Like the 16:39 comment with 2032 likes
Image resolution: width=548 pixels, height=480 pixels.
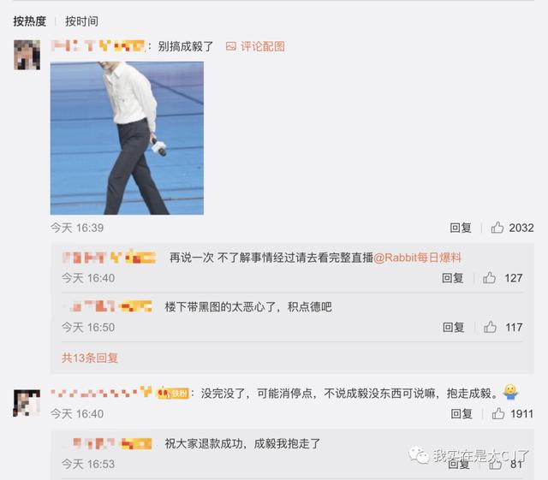coord(497,228)
